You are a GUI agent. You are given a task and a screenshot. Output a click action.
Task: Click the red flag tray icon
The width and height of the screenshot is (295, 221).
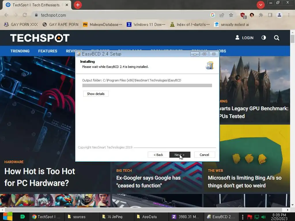pos(250,217)
